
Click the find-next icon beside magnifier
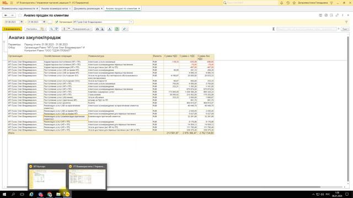(x=56, y=29)
